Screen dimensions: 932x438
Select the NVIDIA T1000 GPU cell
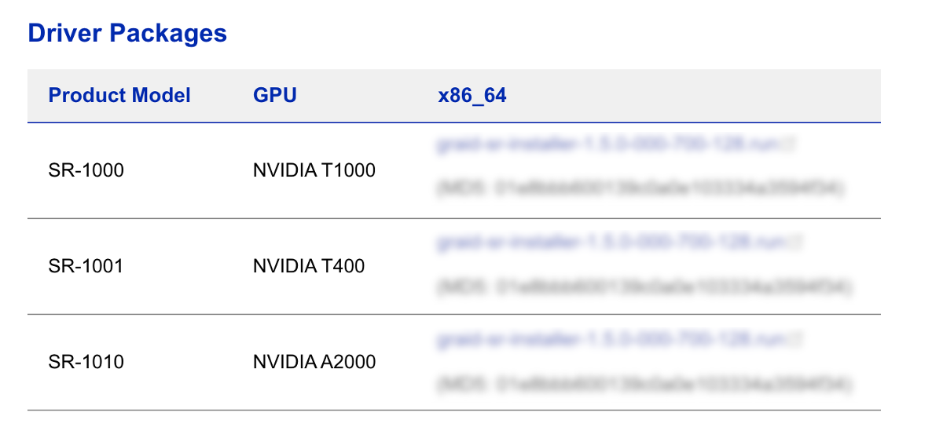[x=314, y=170]
